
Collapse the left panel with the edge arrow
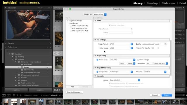click(x=1, y=49)
